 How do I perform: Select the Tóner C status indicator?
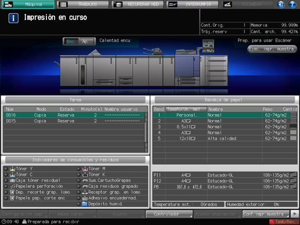coord(6,175)
